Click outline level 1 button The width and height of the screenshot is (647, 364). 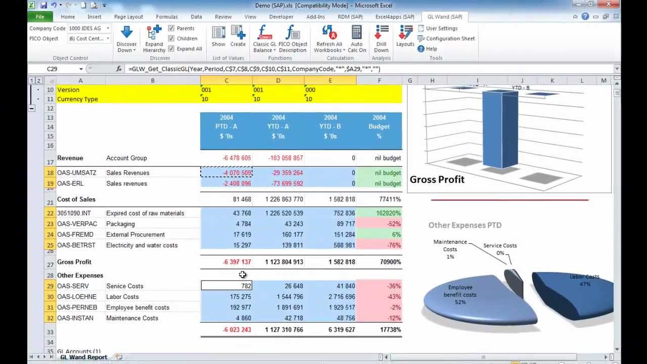click(x=31, y=80)
